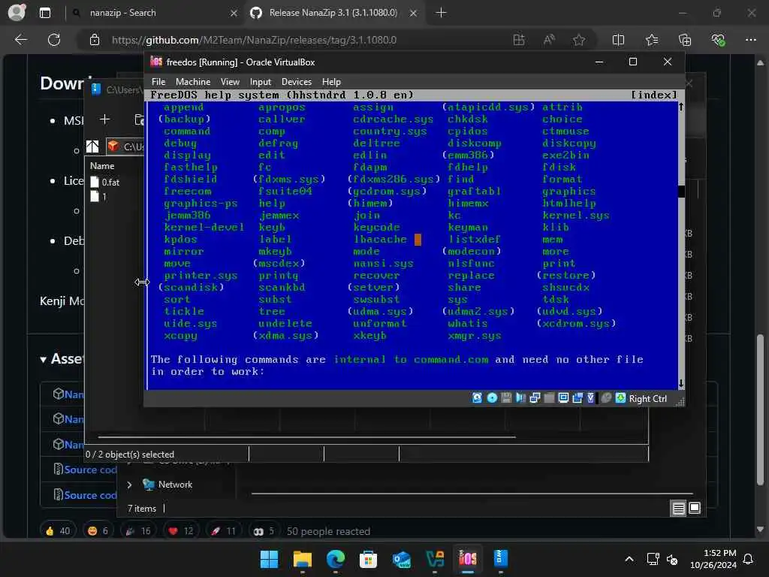Image resolution: width=769 pixels, height=577 pixels.
Task: Click the floppy disk icon in VirtualBox status bar
Action: tap(506, 398)
